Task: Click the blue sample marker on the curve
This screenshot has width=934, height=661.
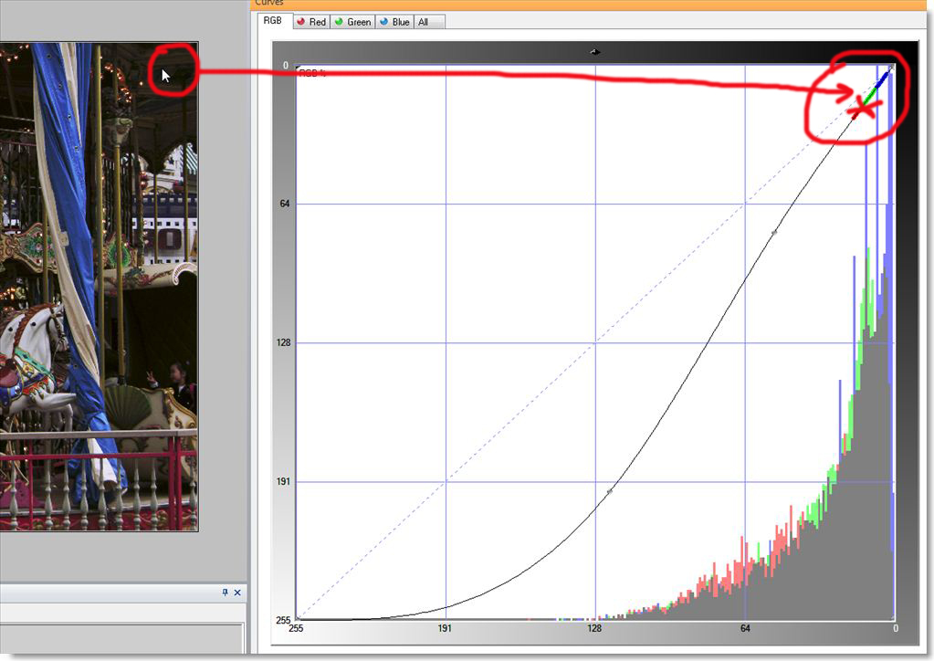Action: (883, 79)
